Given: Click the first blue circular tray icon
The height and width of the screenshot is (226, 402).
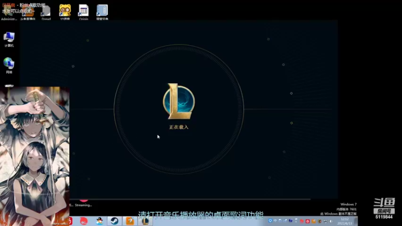Looking at the screenshot, I should point(270,220).
